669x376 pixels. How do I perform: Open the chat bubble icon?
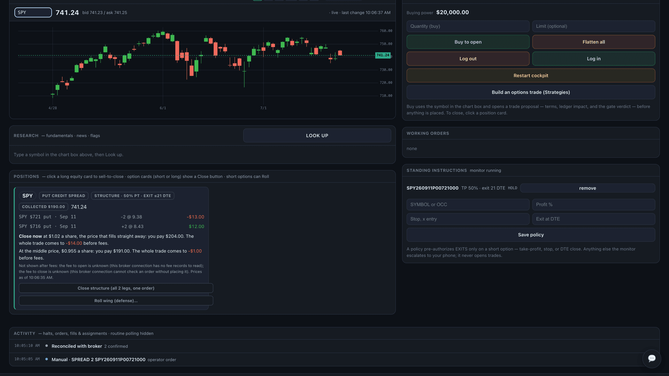tap(652, 358)
